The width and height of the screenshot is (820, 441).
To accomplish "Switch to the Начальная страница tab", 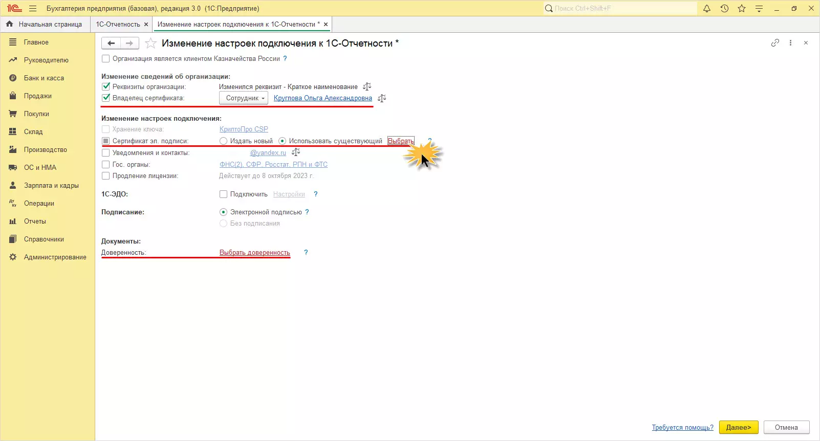I will tap(45, 24).
